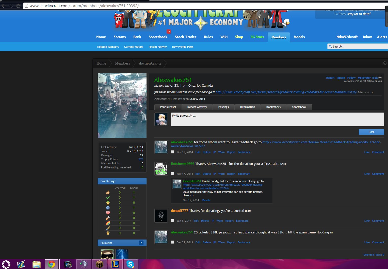Open Forums in the main navigation

tap(120, 37)
